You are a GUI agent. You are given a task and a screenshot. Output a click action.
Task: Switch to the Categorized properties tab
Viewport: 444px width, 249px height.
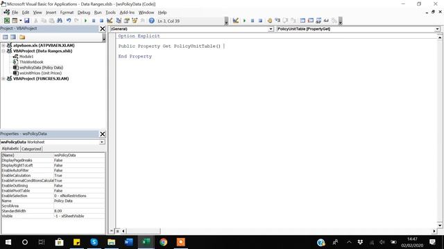tap(31, 149)
